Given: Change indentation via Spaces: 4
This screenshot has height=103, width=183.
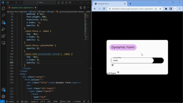Looking at the screenshot, I should point(35,102).
